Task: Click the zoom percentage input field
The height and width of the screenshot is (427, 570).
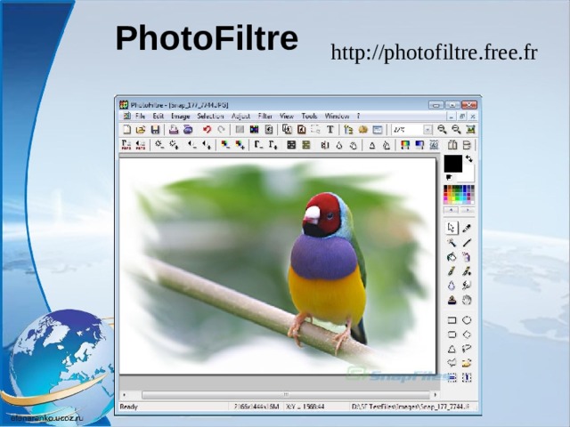Action: coord(408,130)
